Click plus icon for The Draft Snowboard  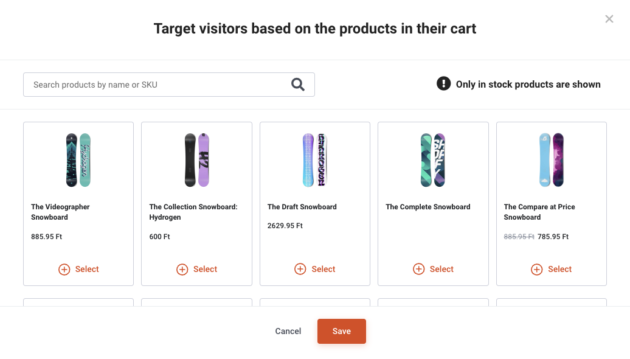coord(300,269)
